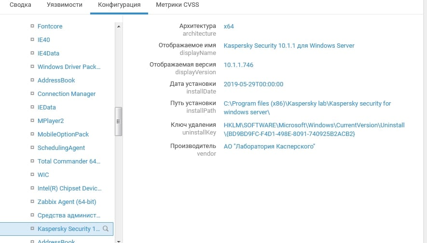Click the Отображаемое имя field label

[x=187, y=45]
